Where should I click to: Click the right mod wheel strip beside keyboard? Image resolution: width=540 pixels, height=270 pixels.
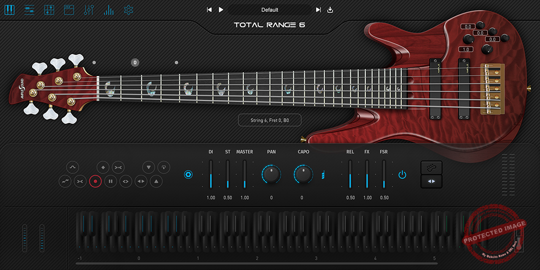click(42, 238)
